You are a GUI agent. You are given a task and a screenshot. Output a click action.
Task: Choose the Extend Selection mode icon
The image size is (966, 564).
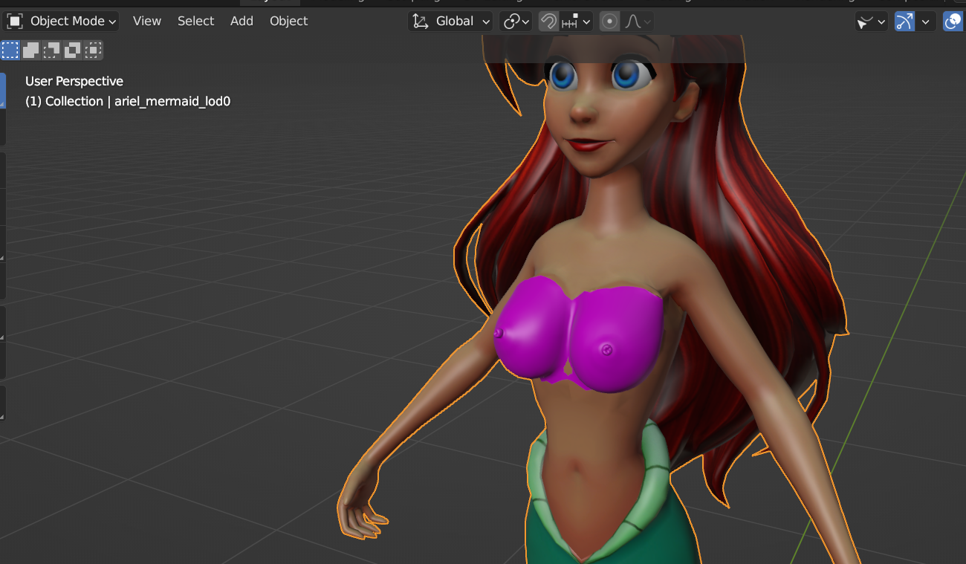31,51
